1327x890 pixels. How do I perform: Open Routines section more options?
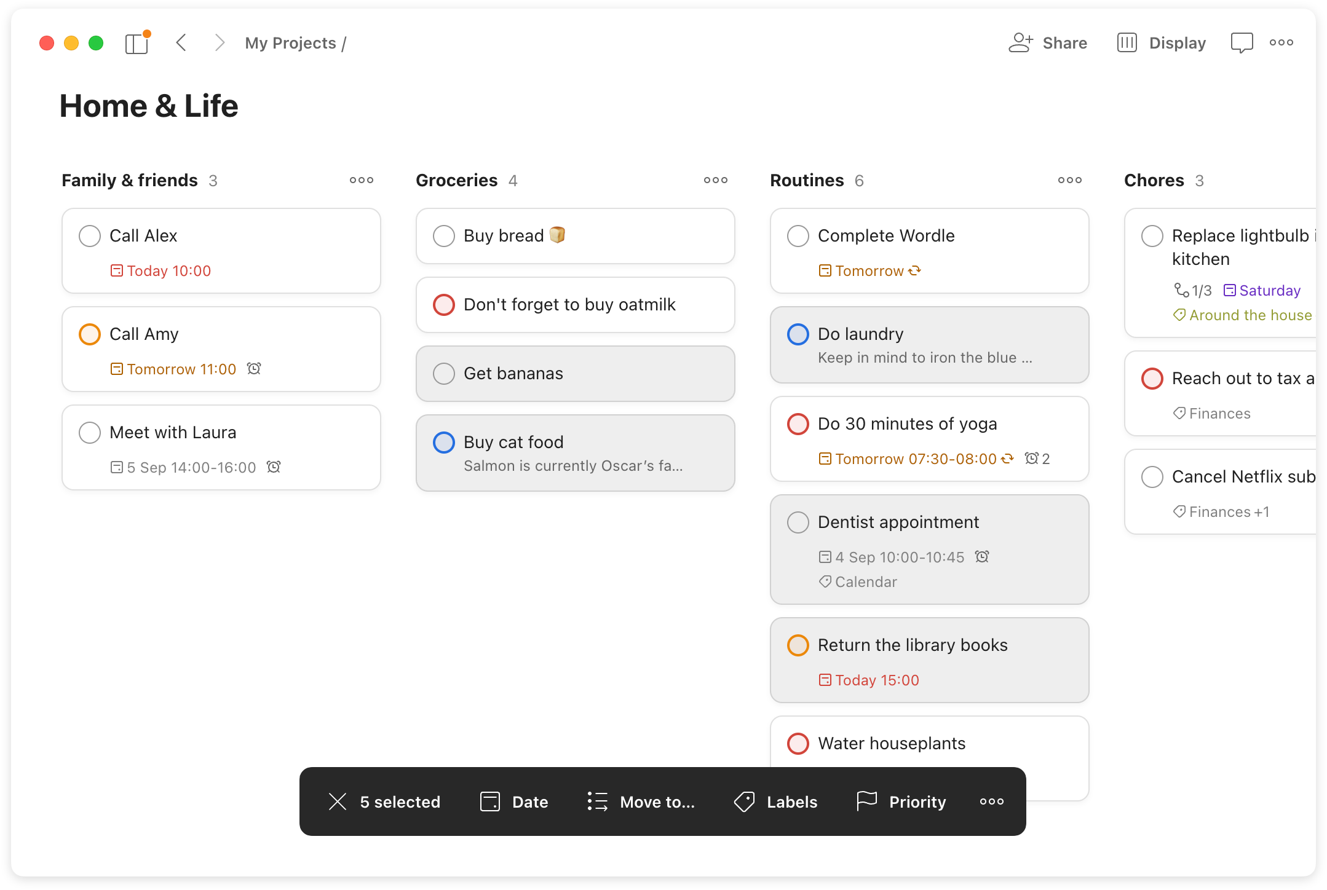coord(1070,180)
